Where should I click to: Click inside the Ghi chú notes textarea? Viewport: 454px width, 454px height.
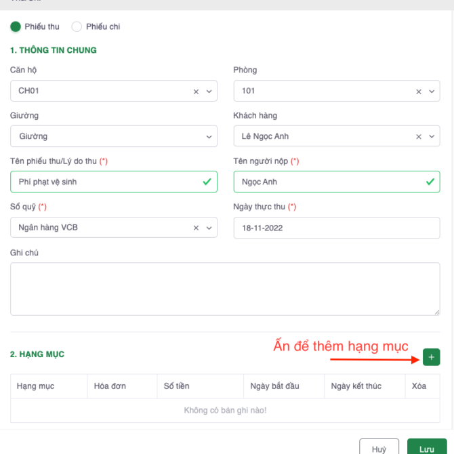tap(225, 289)
